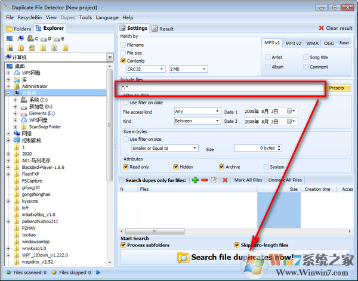Click the Elements (E:) drive icon
Screen dimensions: 358x281
coord(24,113)
